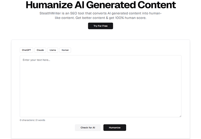The width and height of the screenshot is (201, 139).
Task: Click "Humanize" in the main headline
Action: point(51,5)
